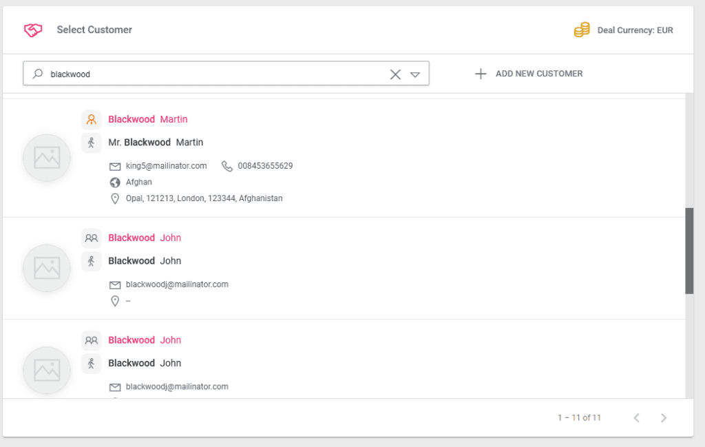Go to next page with right chevron
The height and width of the screenshot is (447, 705).
click(663, 417)
